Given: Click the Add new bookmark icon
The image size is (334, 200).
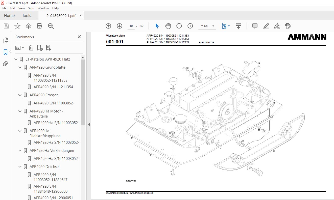Looking at the screenshot, I should click(x=40, y=48).
